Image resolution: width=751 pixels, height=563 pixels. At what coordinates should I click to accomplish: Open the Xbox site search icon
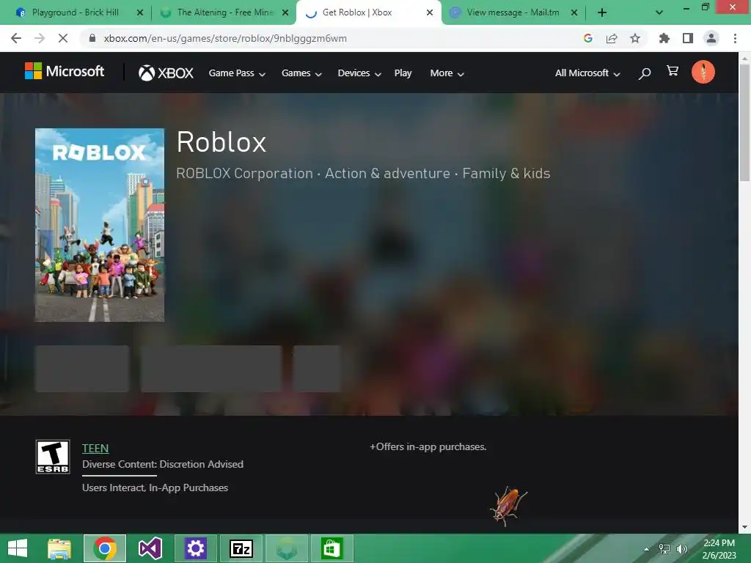645,73
